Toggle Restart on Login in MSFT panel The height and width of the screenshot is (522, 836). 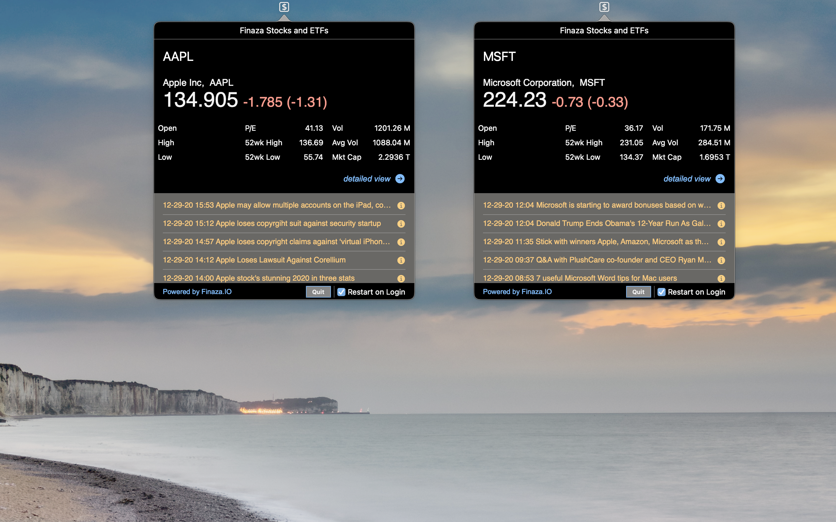(661, 292)
